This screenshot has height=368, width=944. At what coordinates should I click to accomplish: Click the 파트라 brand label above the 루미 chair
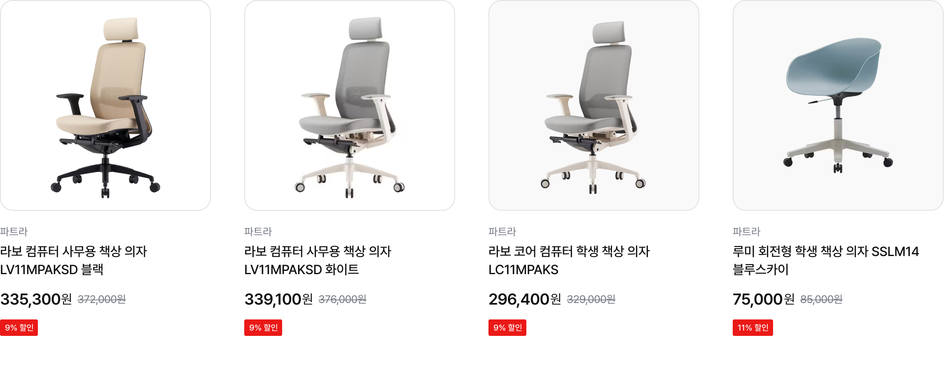pyautogui.click(x=747, y=231)
